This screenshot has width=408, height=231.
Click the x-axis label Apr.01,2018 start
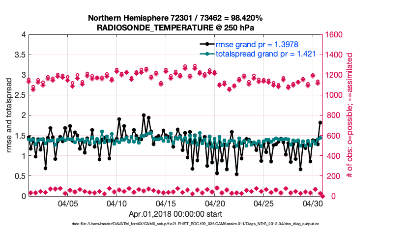pyautogui.click(x=175, y=214)
